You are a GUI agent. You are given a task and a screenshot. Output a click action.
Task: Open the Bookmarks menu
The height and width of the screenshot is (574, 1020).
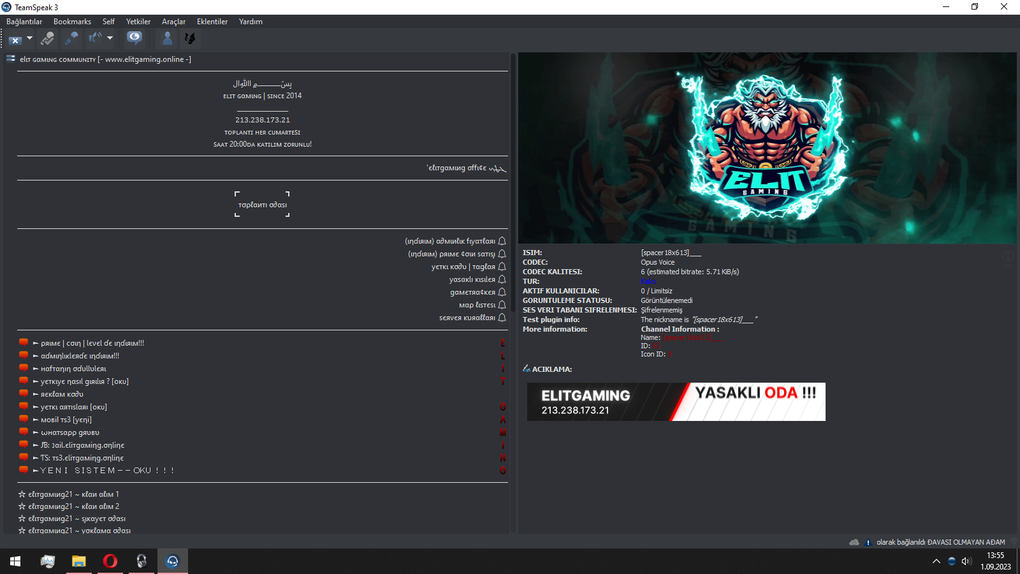pyautogui.click(x=72, y=22)
